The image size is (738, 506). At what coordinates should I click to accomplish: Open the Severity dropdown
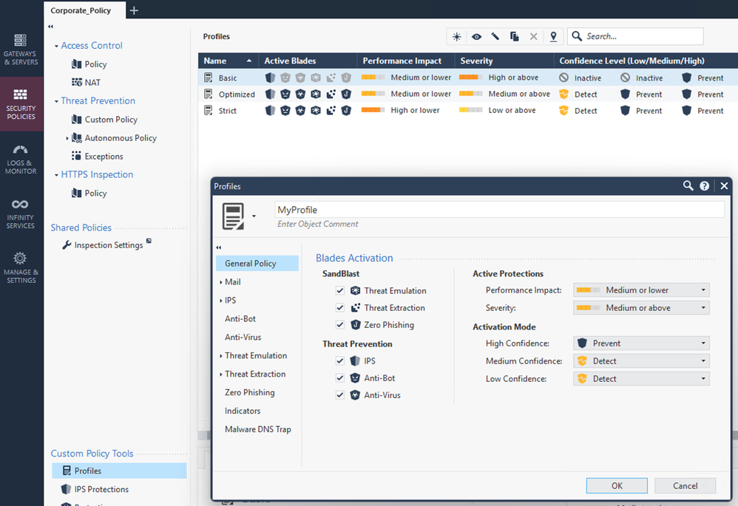641,308
